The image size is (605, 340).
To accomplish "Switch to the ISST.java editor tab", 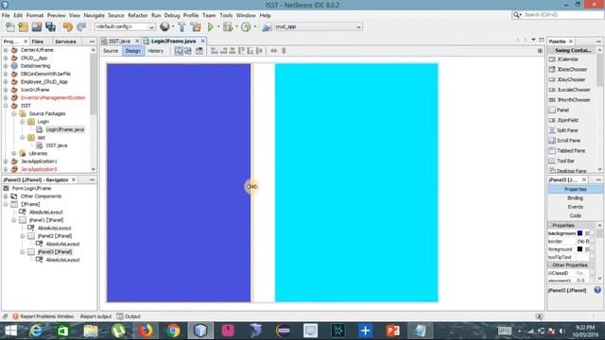I will coord(119,41).
